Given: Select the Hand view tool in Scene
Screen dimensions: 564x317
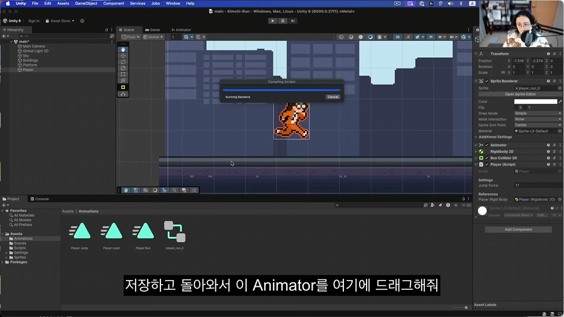Looking at the screenshot, I should pyautogui.click(x=123, y=50).
